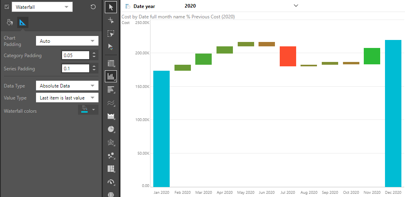Image resolution: width=405 pixels, height=197 pixels.
Task: Open the Waterfall colors picker
Action: point(88,110)
